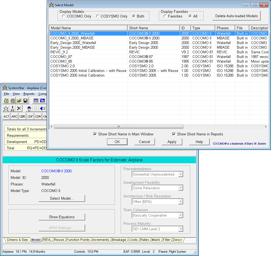Open the Process Maturity dropdown
The width and height of the screenshot is (271, 256).
click(181, 229)
